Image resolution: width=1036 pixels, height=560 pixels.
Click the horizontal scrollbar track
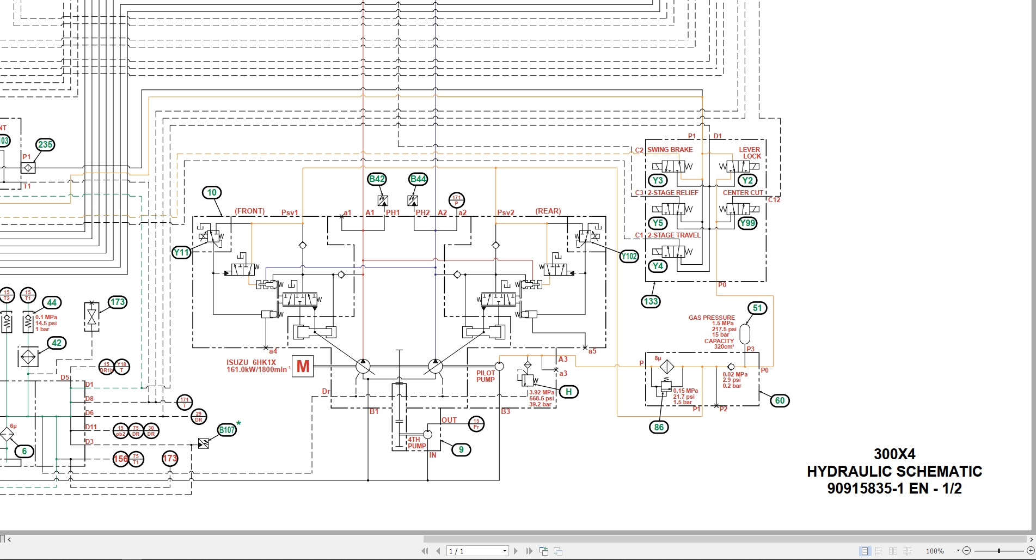pos(708,539)
